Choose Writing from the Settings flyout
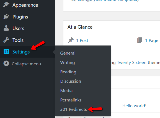This screenshot has height=118, width=160. pyautogui.click(x=68, y=63)
